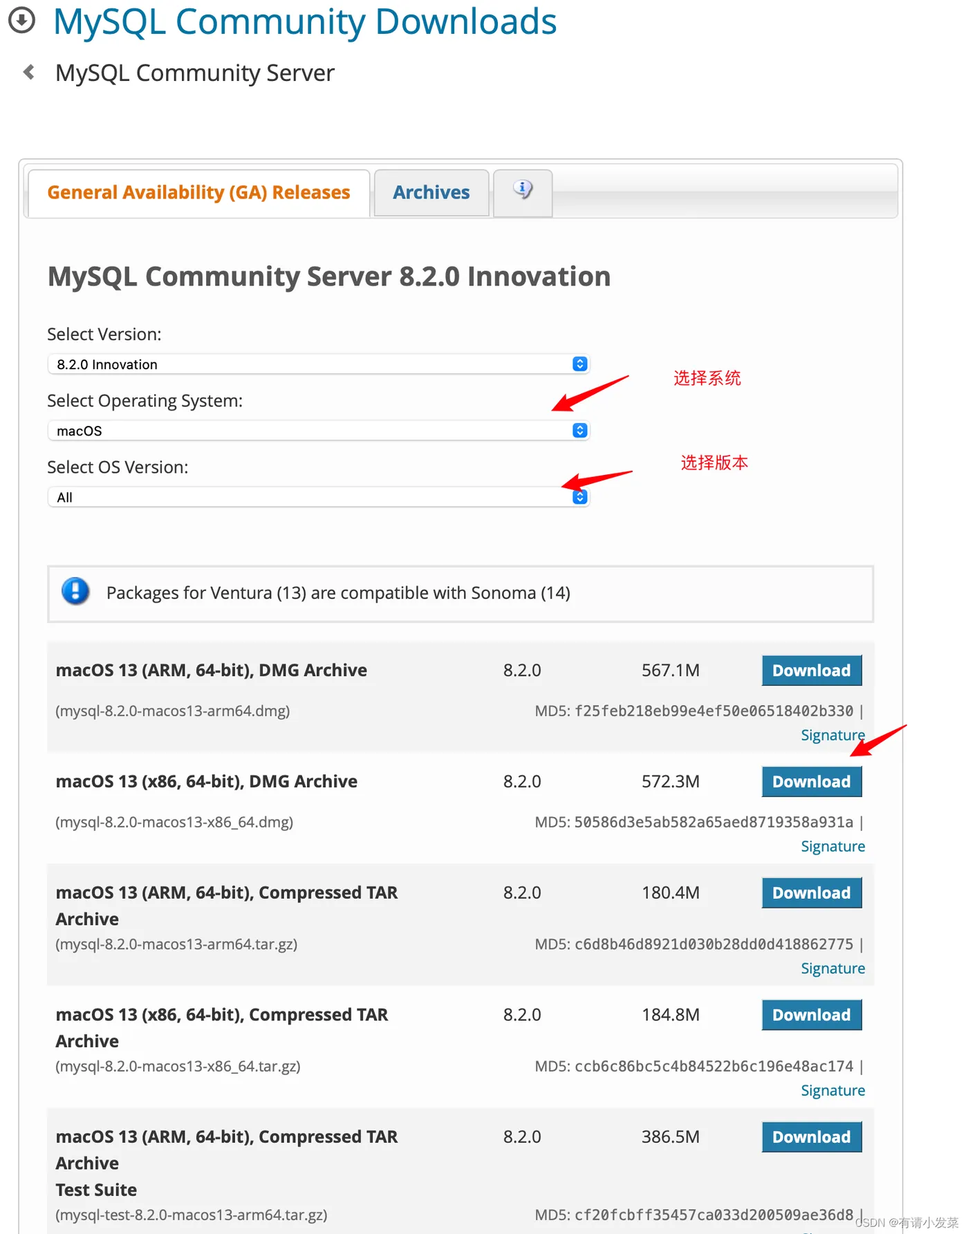This screenshot has width=968, height=1234.
Task: Click the back arrow next to MySQL Community Server
Action: coord(29,72)
